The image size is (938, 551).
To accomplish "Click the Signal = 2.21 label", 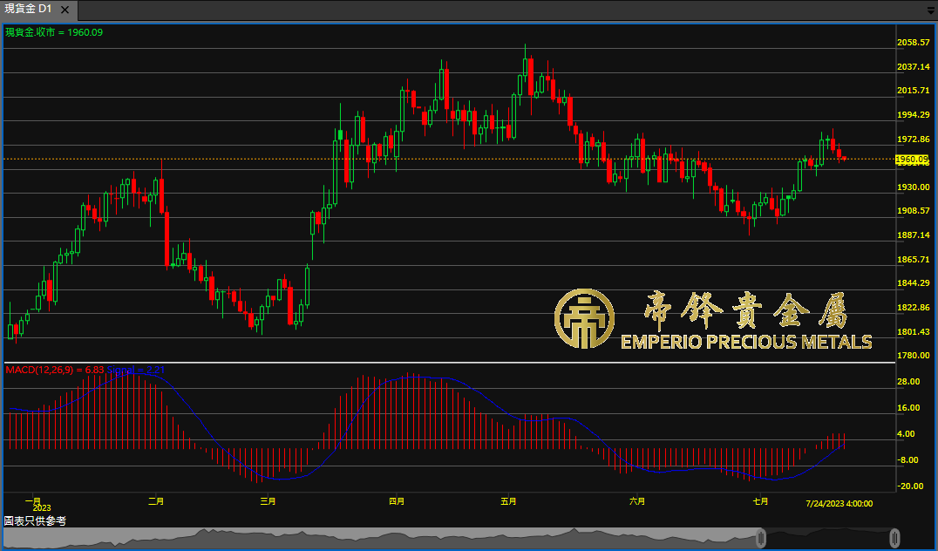I will point(136,370).
